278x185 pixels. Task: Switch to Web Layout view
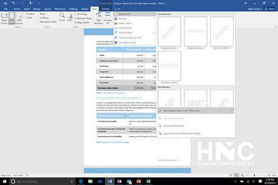coord(19,18)
